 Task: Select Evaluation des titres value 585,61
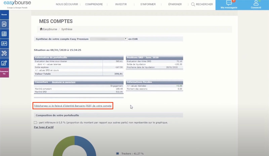click(119, 61)
